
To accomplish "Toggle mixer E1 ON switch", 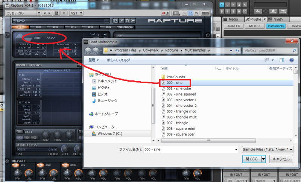I will (16, 165).
